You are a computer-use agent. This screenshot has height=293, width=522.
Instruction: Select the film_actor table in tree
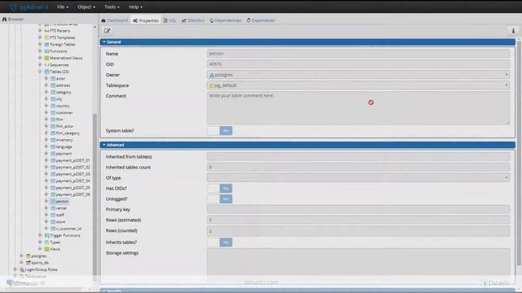pos(64,126)
